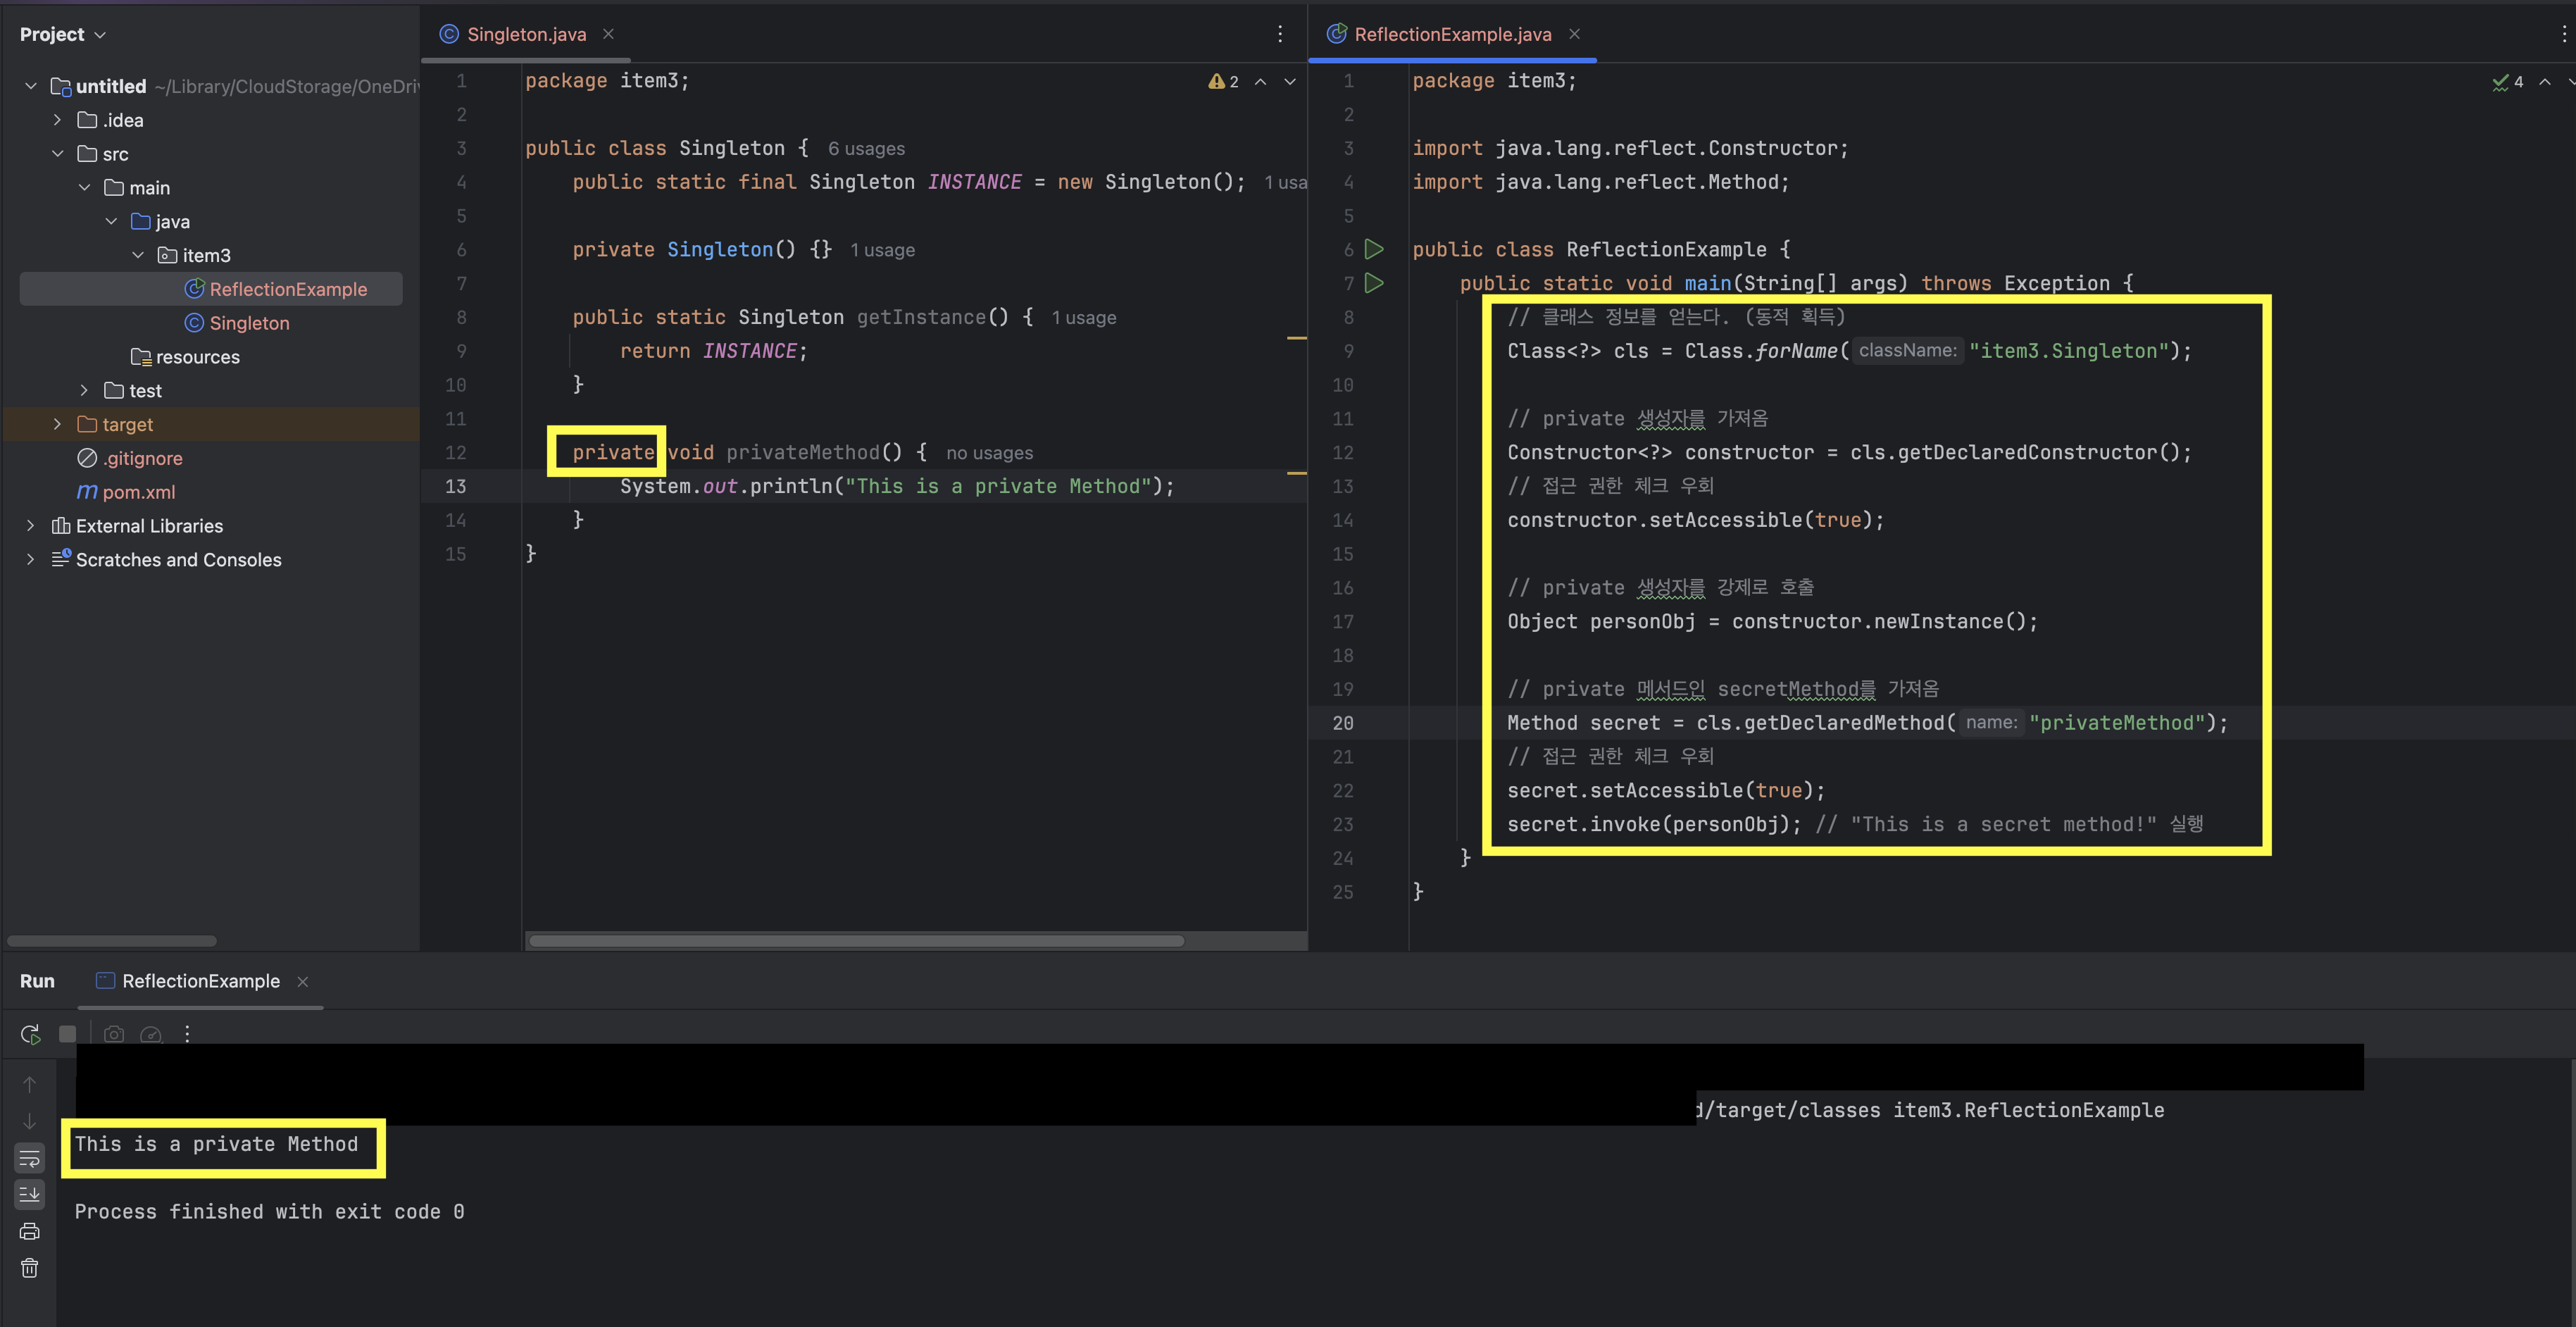Screen dimensions: 2576x1327
Task: Click the scroll up arrow in console
Action: point(30,1085)
